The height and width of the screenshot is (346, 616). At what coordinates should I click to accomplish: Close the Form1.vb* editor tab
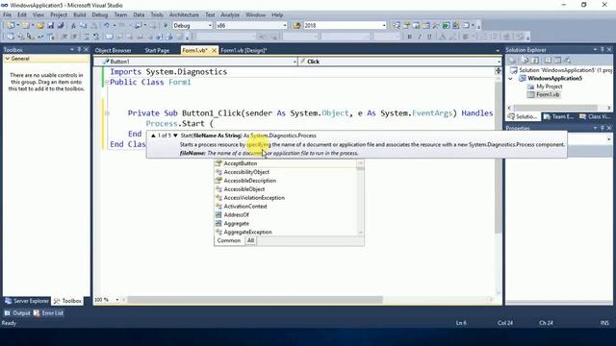[x=214, y=50]
